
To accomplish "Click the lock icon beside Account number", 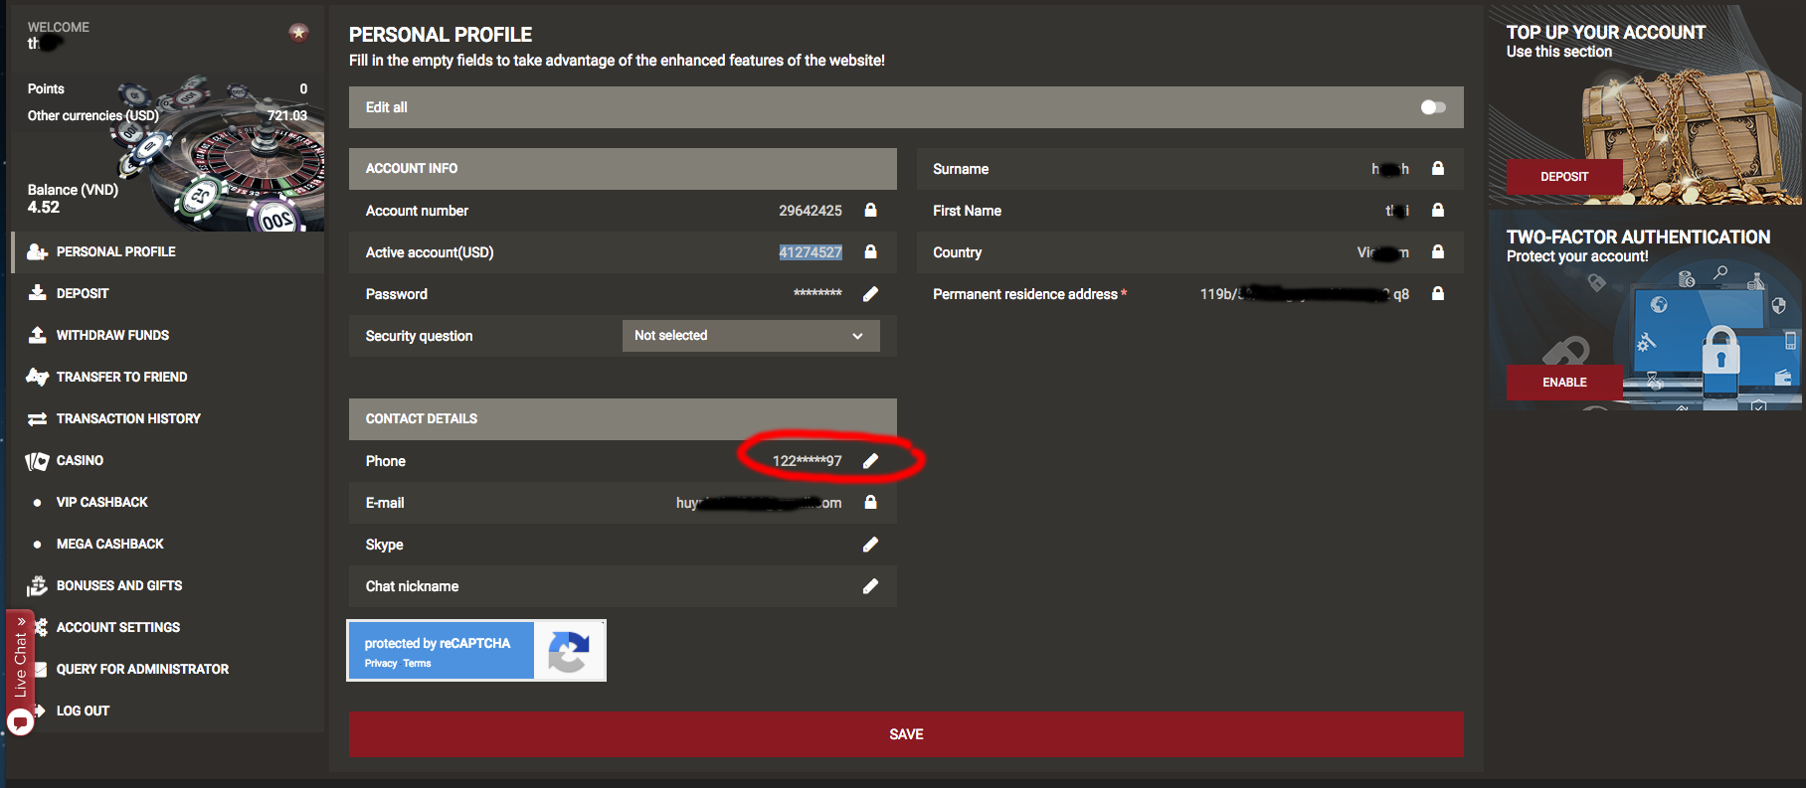I will [870, 210].
